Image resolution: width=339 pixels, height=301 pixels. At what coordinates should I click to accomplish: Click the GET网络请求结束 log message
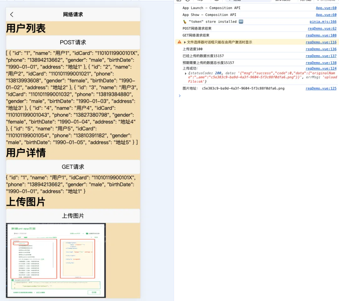pos(196,35)
